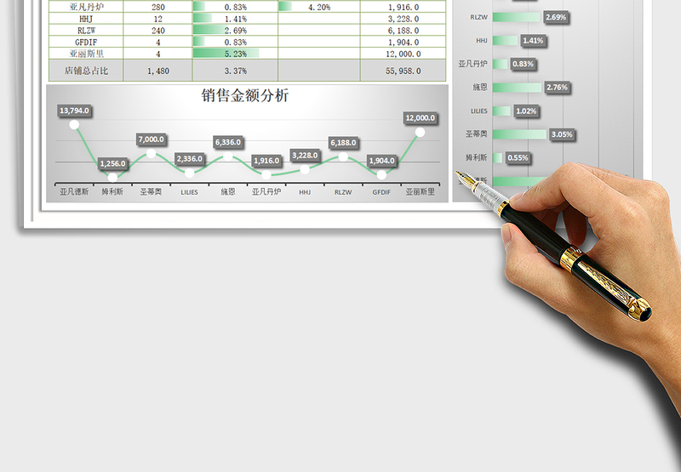Select the 1.41% label in bar chart

(533, 41)
